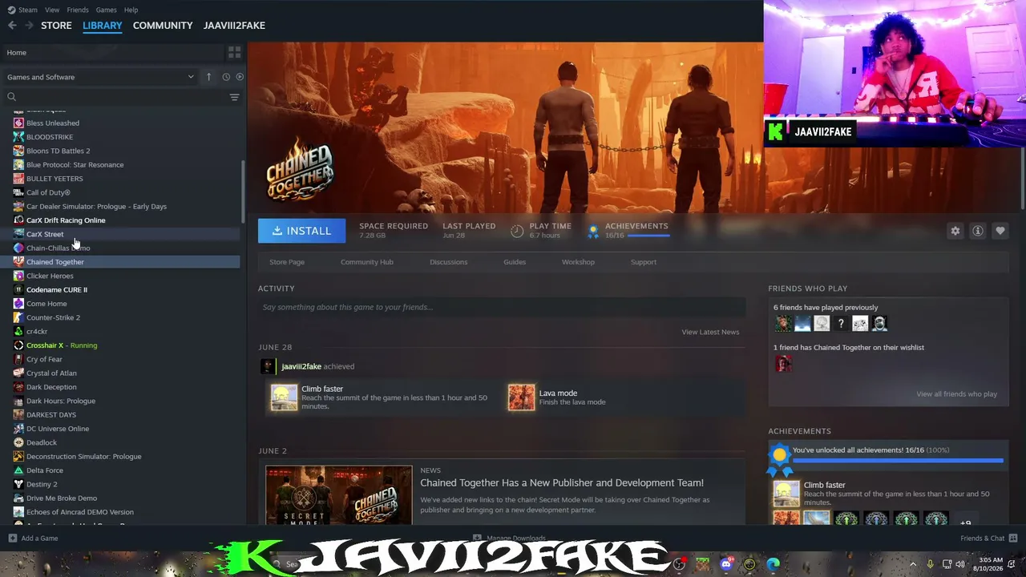Viewport: 1026px width, 577px height.
Task: Click View all friends who play
Action: (x=956, y=394)
